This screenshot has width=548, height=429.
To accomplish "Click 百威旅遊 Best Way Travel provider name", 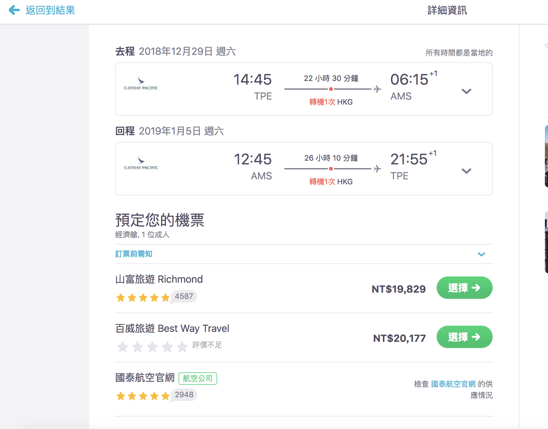I will (172, 328).
